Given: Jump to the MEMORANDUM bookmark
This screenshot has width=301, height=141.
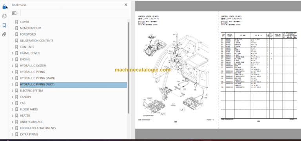Looking at the screenshot, I should point(31,28).
